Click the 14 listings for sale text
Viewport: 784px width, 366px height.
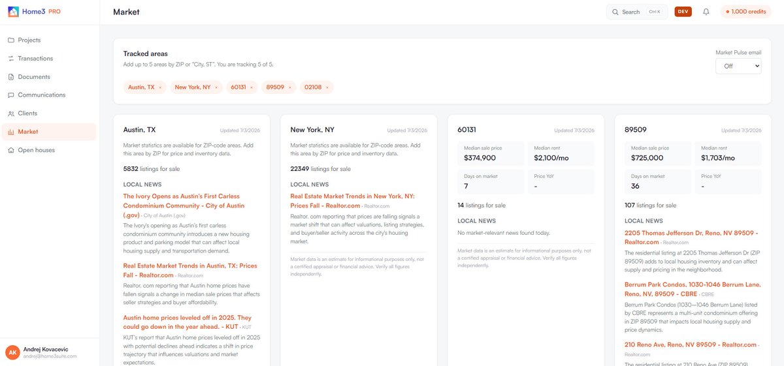[x=482, y=206]
